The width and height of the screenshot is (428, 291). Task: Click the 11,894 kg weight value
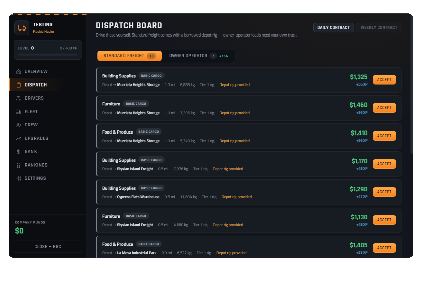tap(188, 197)
